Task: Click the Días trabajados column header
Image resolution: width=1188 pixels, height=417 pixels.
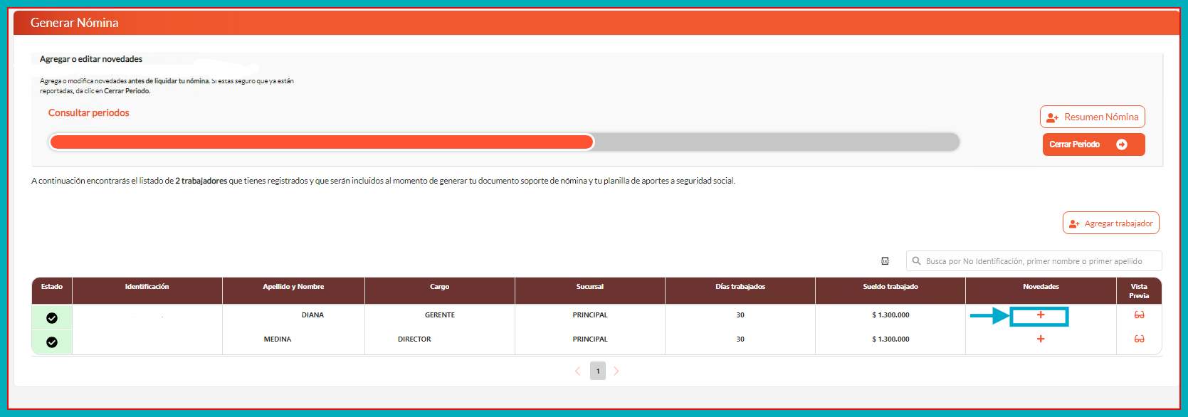Action: click(x=740, y=287)
